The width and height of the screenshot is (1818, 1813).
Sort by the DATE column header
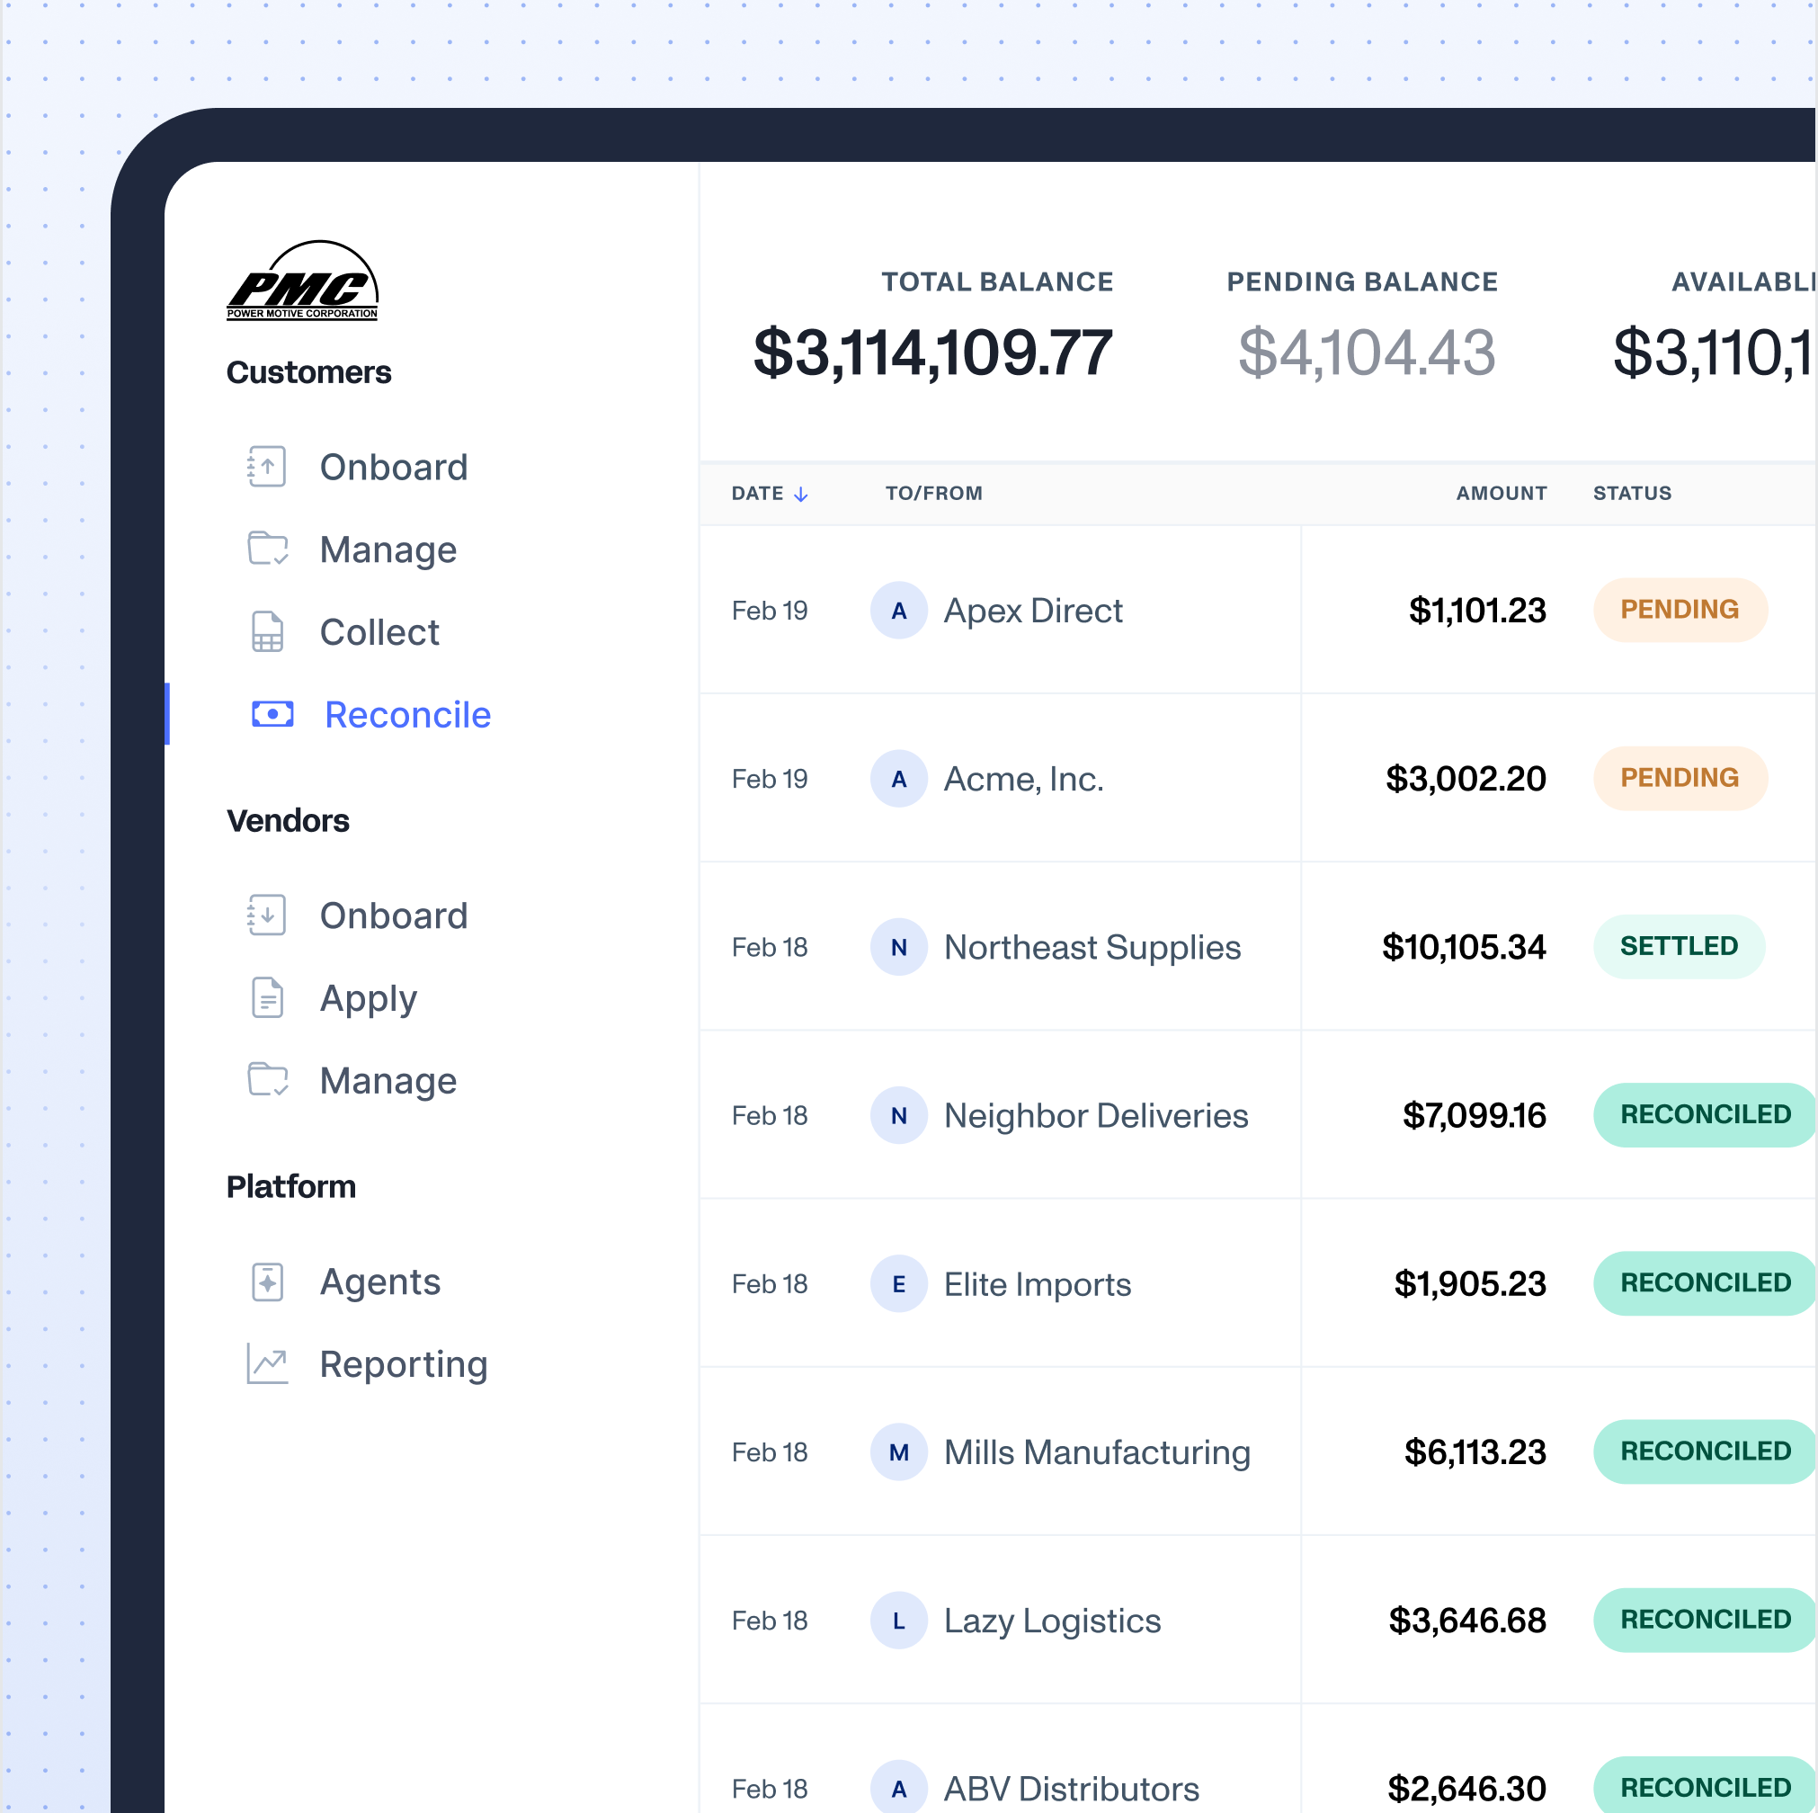(x=759, y=493)
